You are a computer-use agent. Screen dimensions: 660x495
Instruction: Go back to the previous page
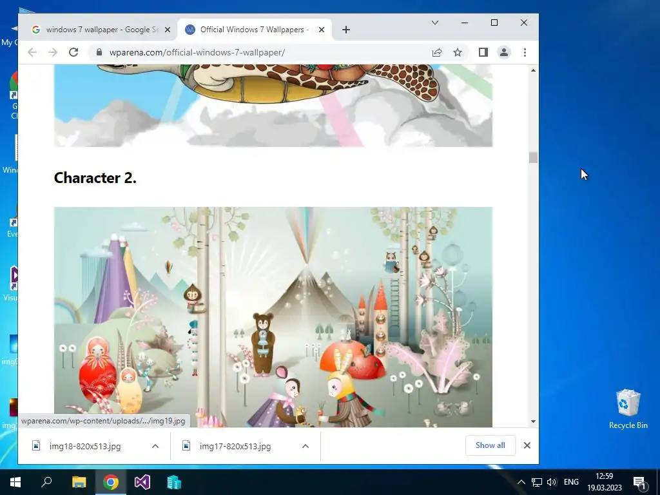[32, 52]
